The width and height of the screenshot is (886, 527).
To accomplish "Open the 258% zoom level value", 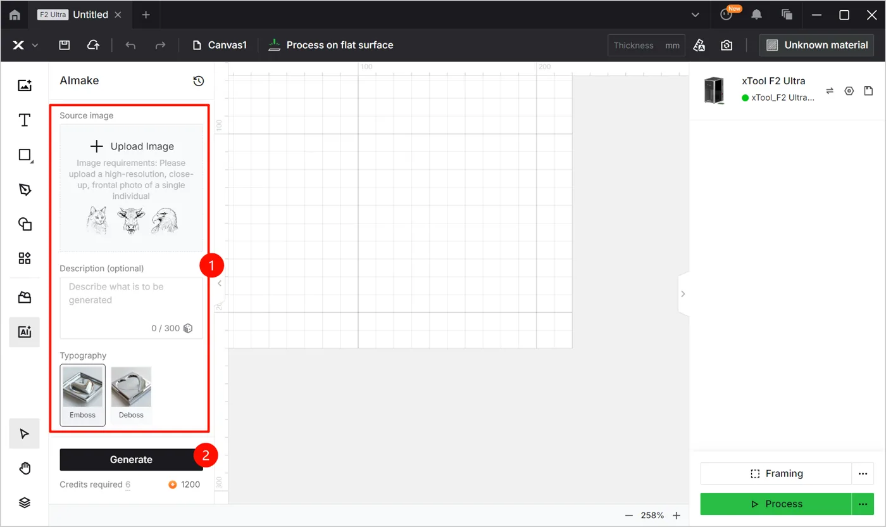I will click(652, 516).
